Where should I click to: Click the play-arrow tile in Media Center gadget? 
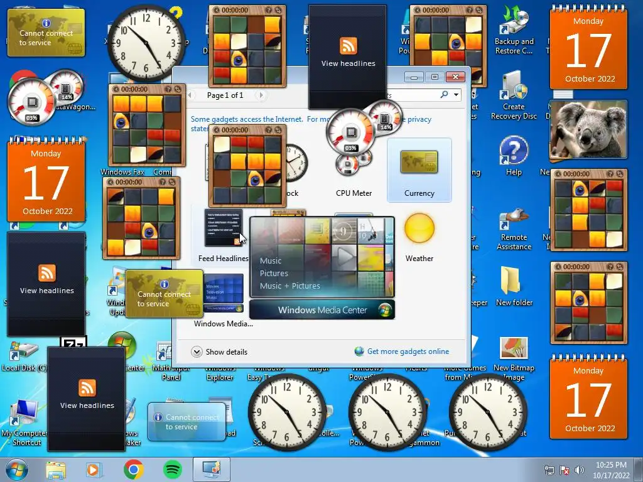[345, 257]
